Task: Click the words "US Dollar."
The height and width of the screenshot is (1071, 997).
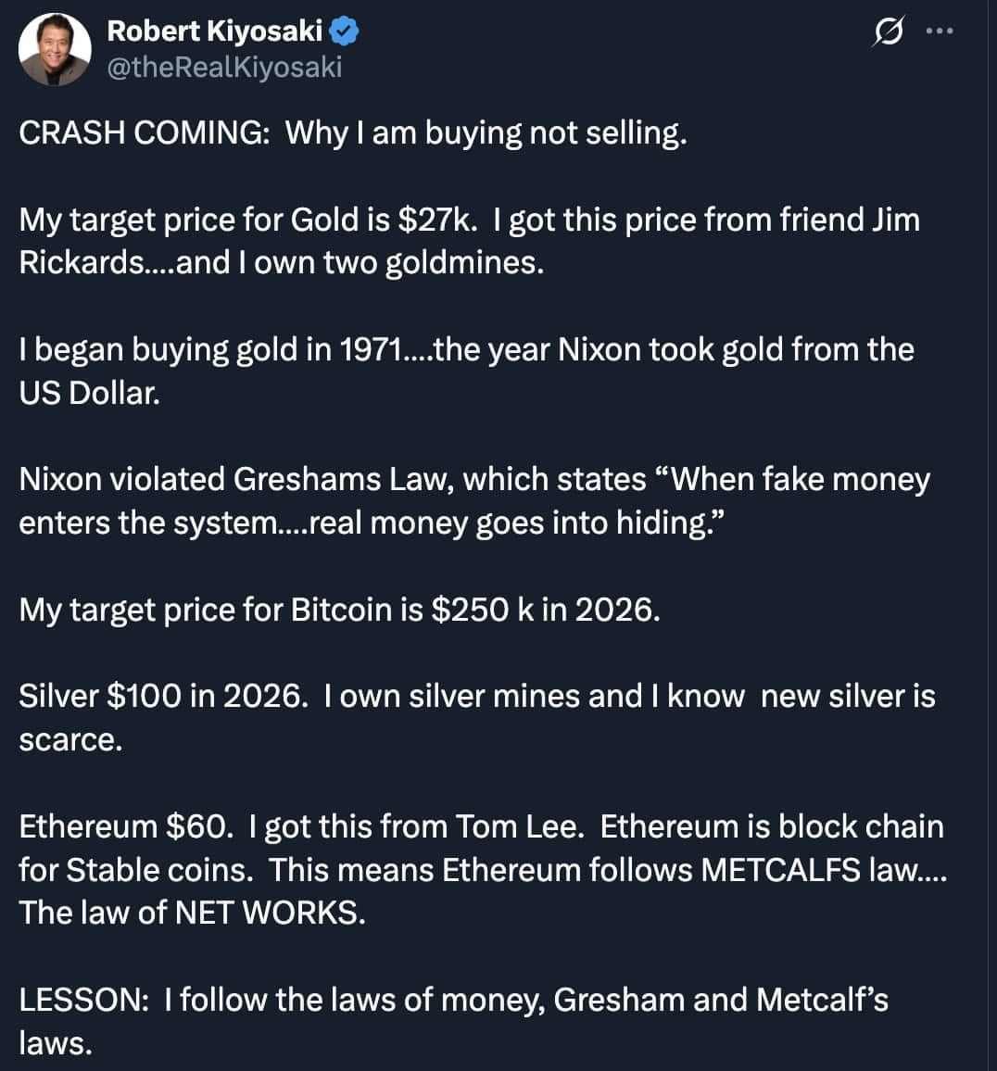Action: point(89,393)
